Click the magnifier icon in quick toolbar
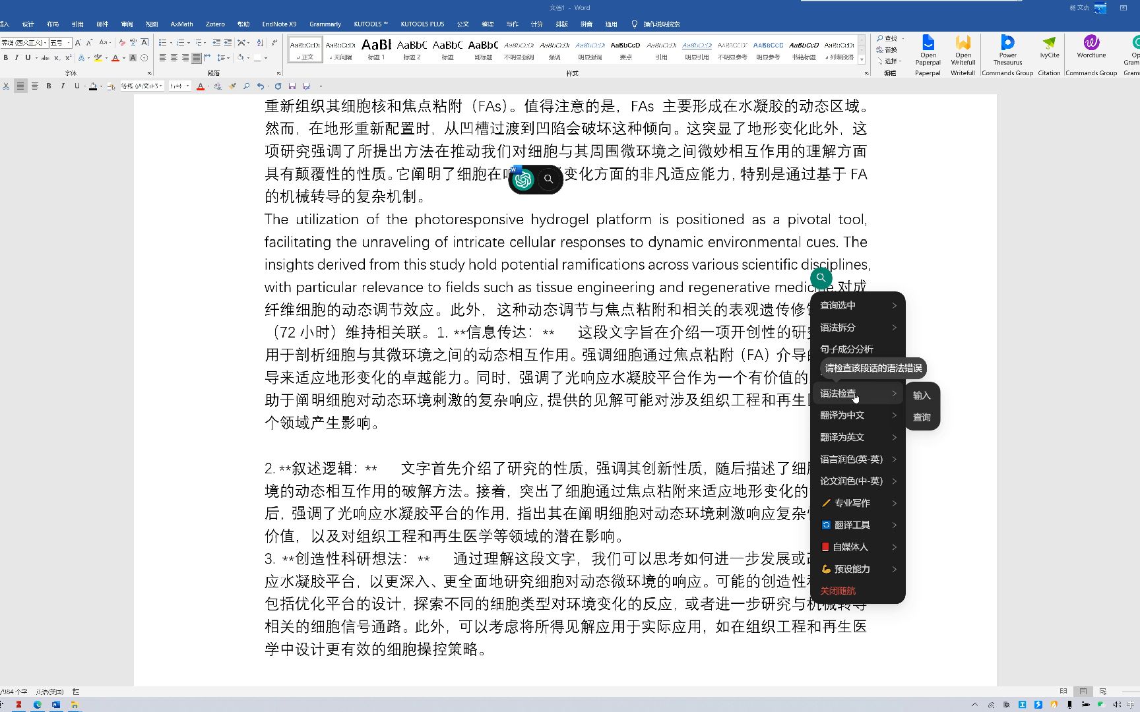 pos(246,86)
